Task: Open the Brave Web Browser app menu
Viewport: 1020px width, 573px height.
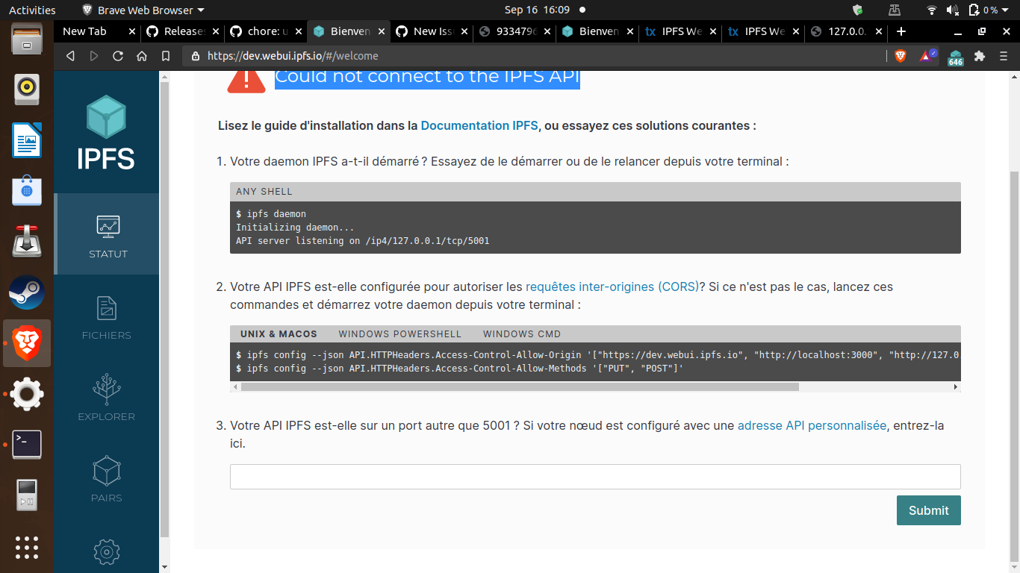Action: pyautogui.click(x=143, y=10)
